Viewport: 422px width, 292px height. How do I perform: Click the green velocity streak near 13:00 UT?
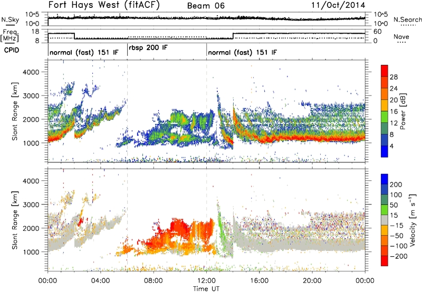coord(220,226)
